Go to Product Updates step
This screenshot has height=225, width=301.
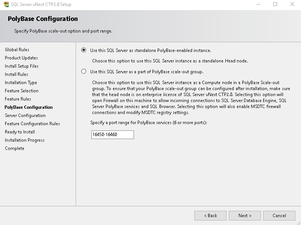pos(21,58)
